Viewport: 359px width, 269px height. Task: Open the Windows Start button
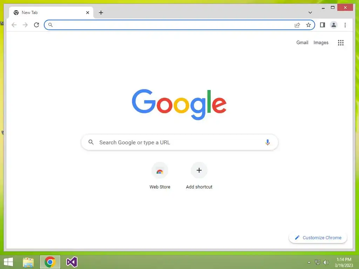pos(8,262)
